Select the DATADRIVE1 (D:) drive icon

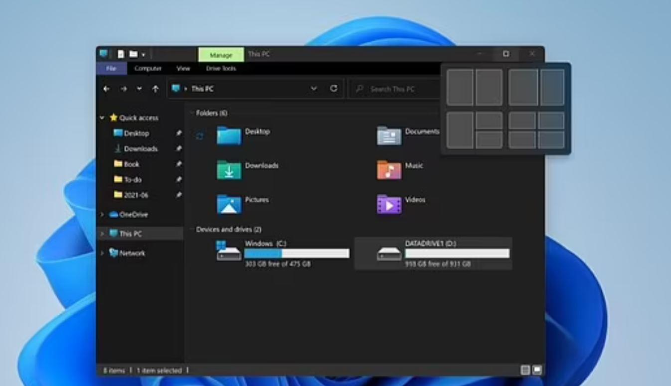point(389,253)
